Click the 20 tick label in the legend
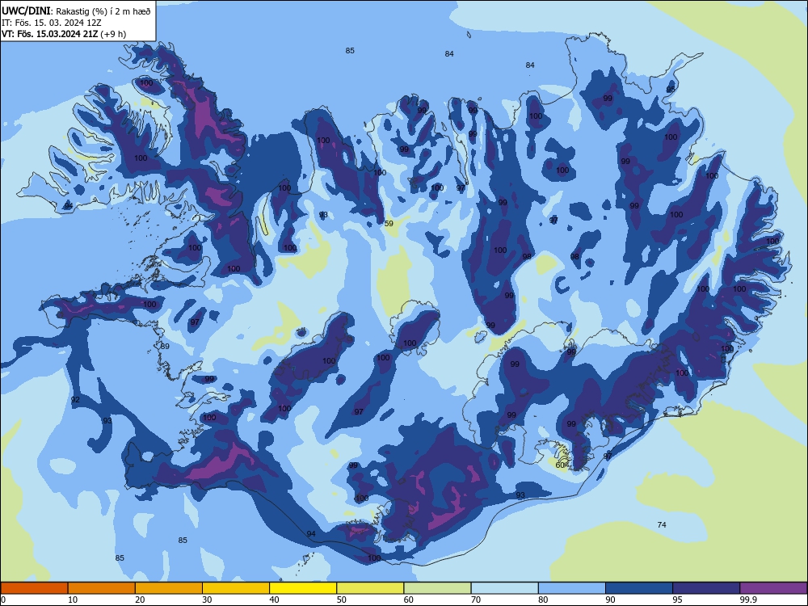Image resolution: width=808 pixels, height=606 pixels. 140,600
